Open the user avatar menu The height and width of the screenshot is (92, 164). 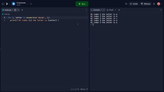159,4
